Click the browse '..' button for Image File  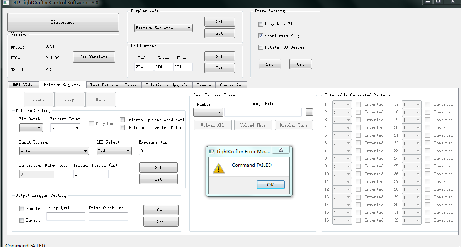(x=309, y=112)
